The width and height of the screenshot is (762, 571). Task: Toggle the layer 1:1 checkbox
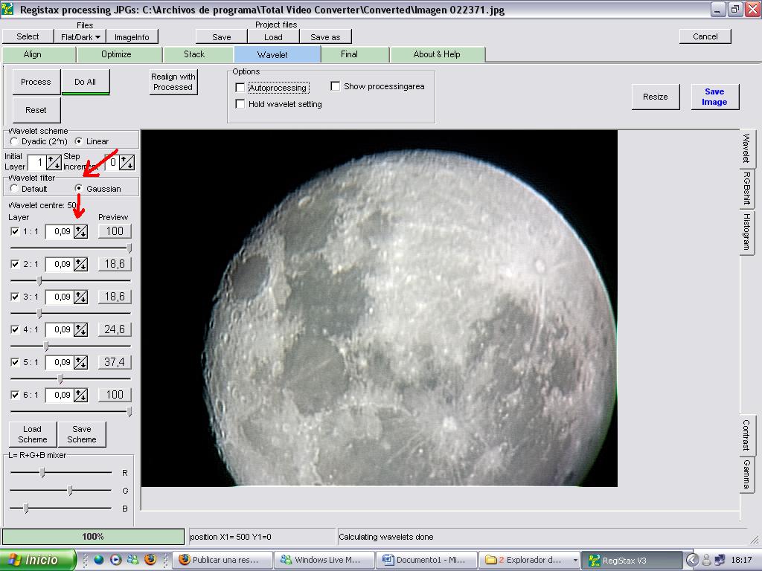(15, 232)
